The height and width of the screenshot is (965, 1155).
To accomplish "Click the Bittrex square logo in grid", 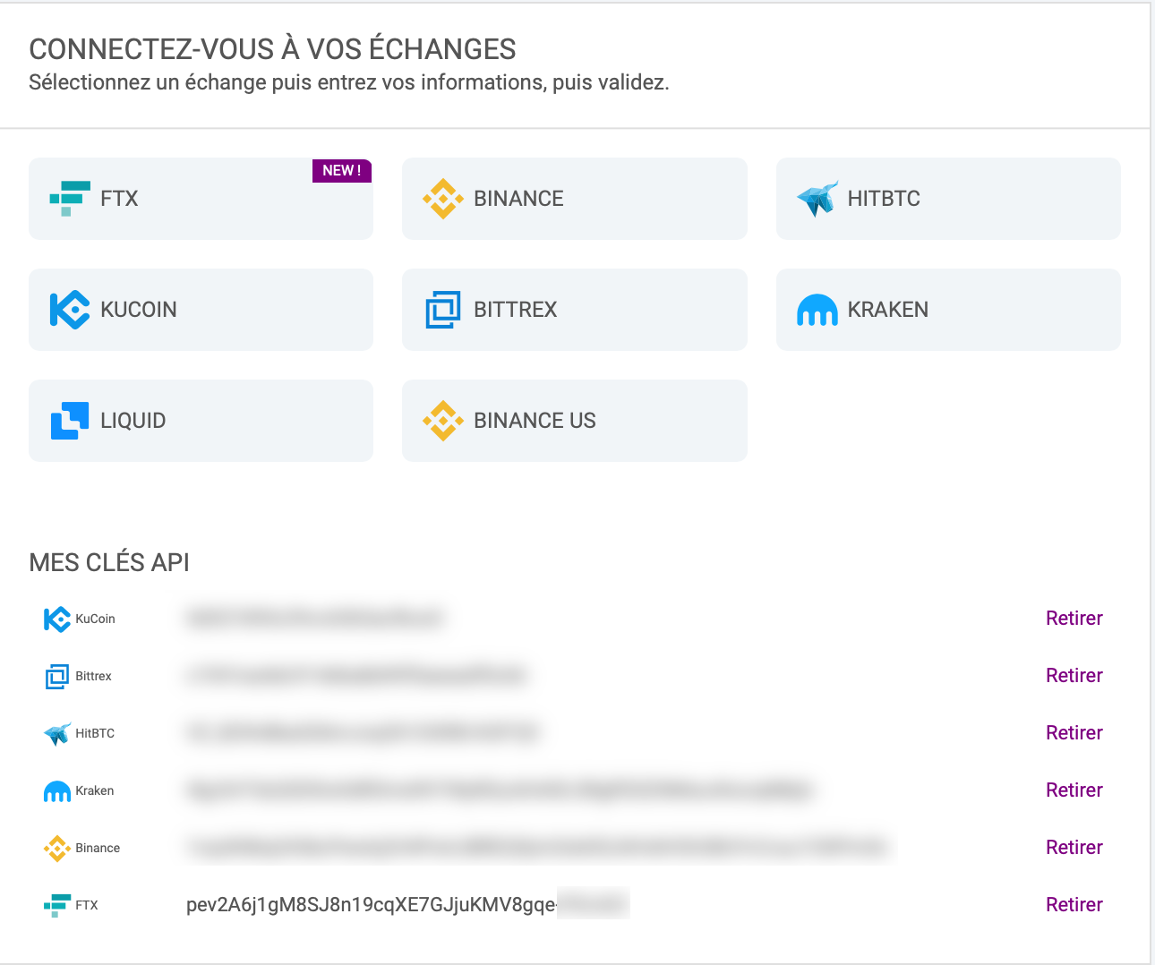I will pos(443,310).
